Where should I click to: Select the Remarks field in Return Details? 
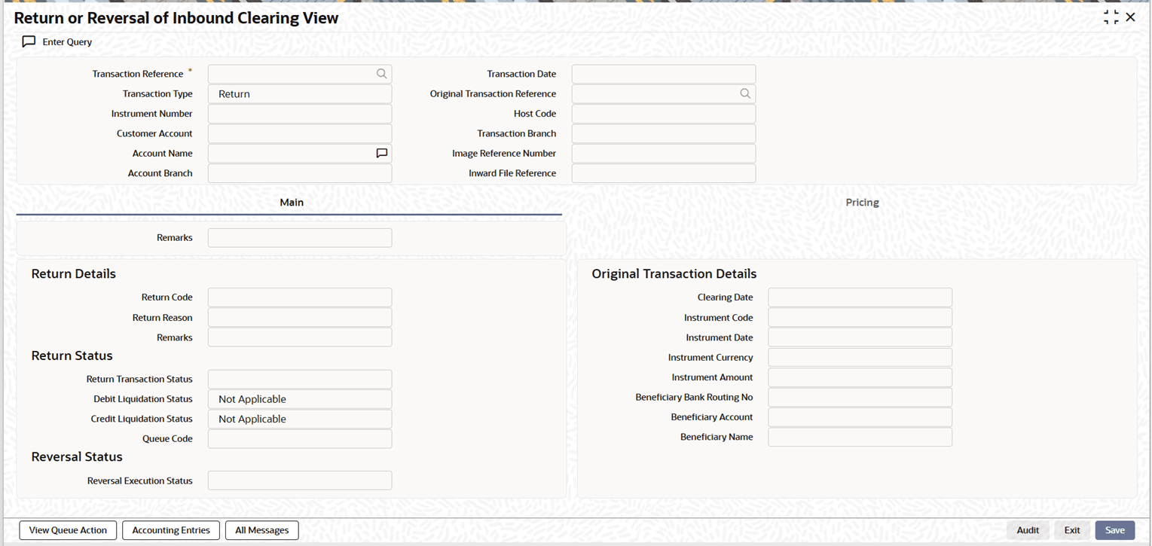click(300, 337)
